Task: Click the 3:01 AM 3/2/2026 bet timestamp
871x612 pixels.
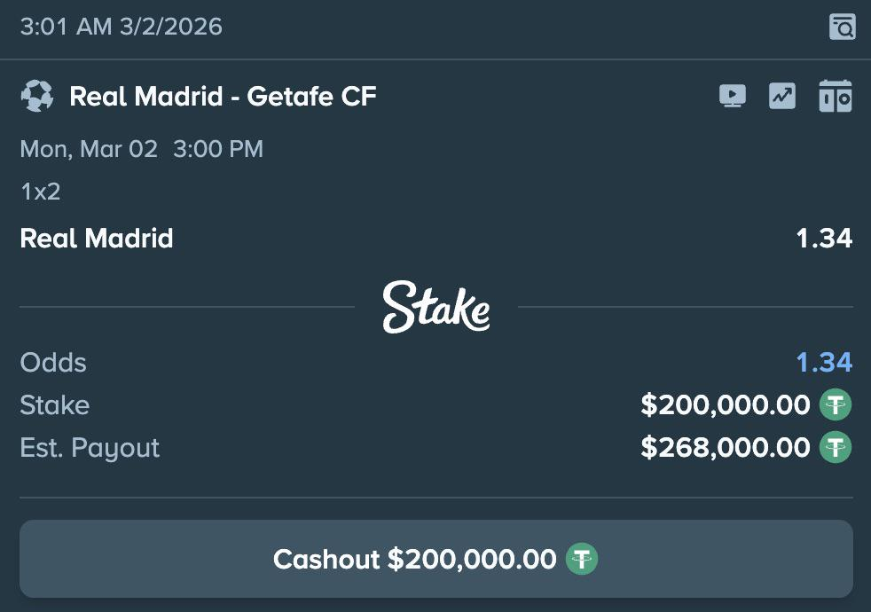Action: (x=121, y=27)
